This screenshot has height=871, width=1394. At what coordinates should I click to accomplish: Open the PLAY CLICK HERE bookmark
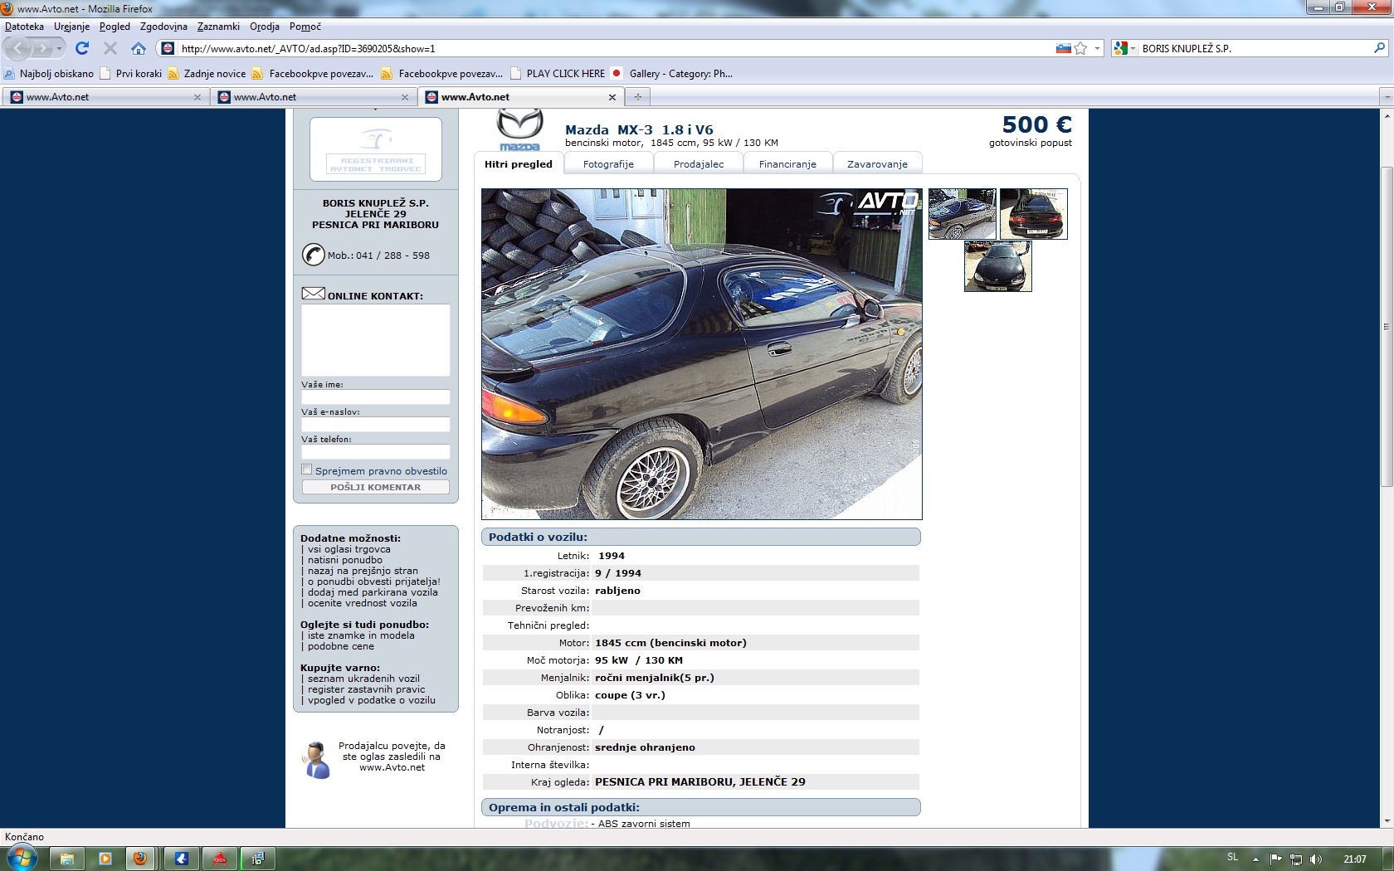tap(558, 73)
